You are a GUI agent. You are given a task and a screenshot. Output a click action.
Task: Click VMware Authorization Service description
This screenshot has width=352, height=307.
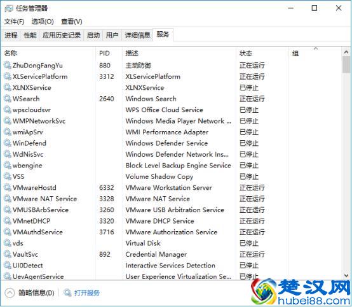click(172, 232)
